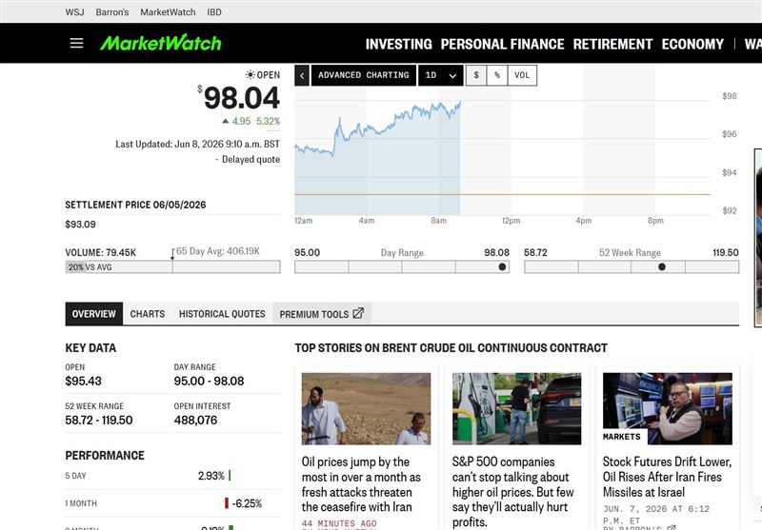Image resolution: width=762 pixels, height=530 pixels.
Task: Switch to the Historical Quotes tab
Action: point(222,314)
